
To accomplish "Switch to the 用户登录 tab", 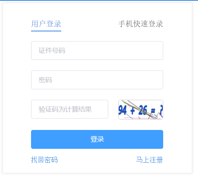I will 46,24.
